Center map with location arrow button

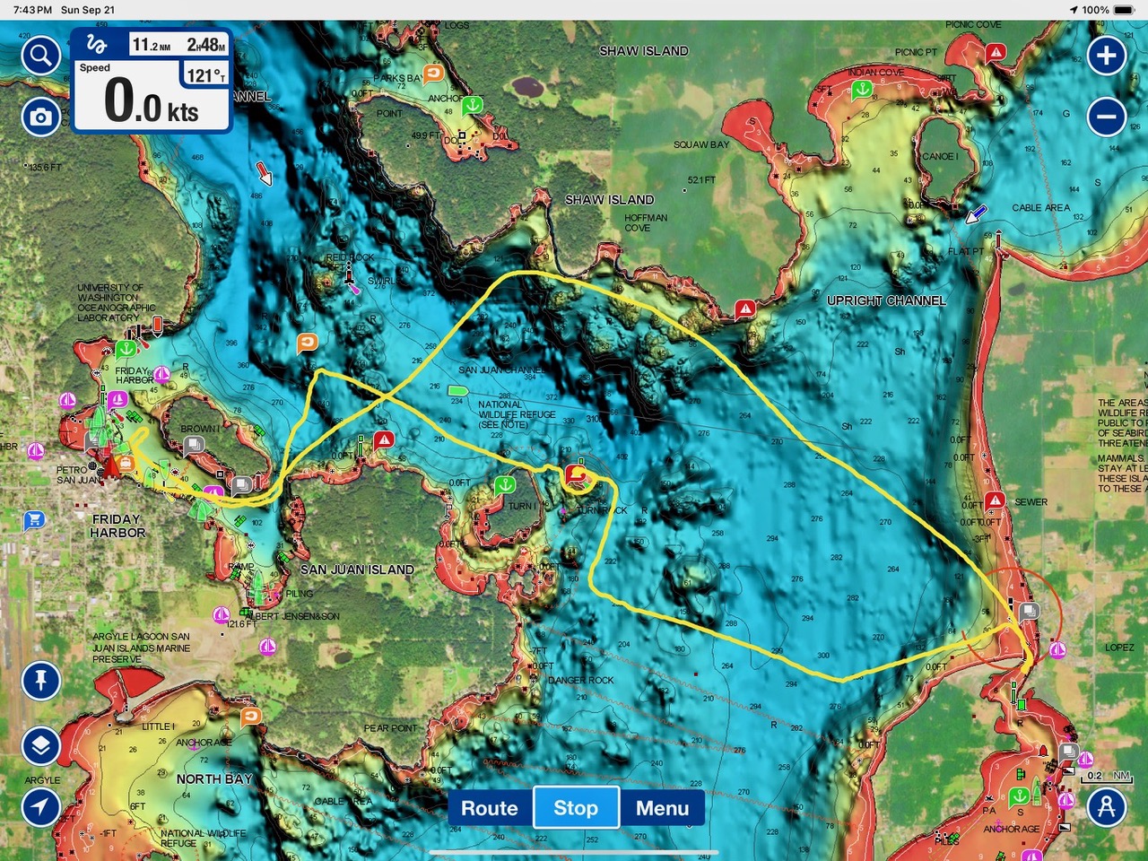click(40, 806)
